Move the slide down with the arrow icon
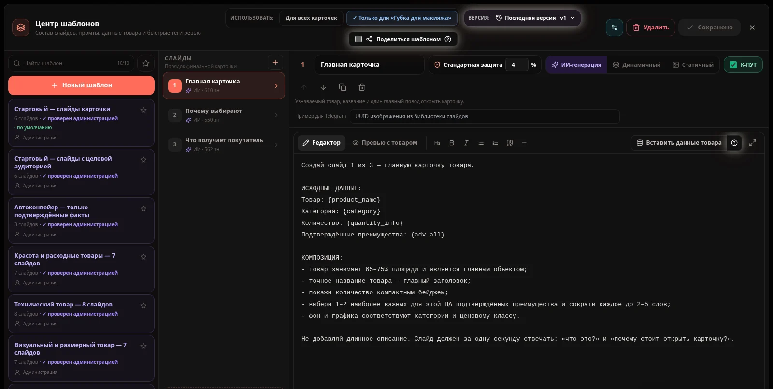 (323, 87)
